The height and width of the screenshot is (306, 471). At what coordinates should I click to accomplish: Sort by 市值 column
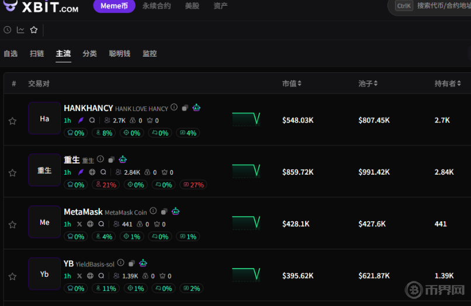292,84
